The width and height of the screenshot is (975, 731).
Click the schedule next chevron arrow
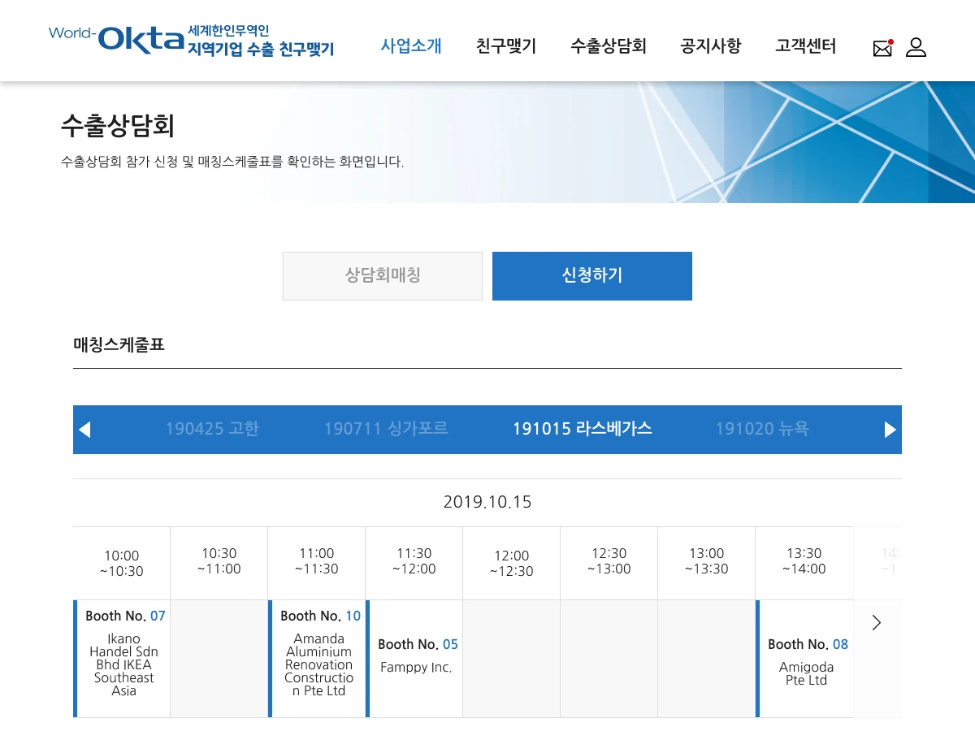(x=877, y=623)
